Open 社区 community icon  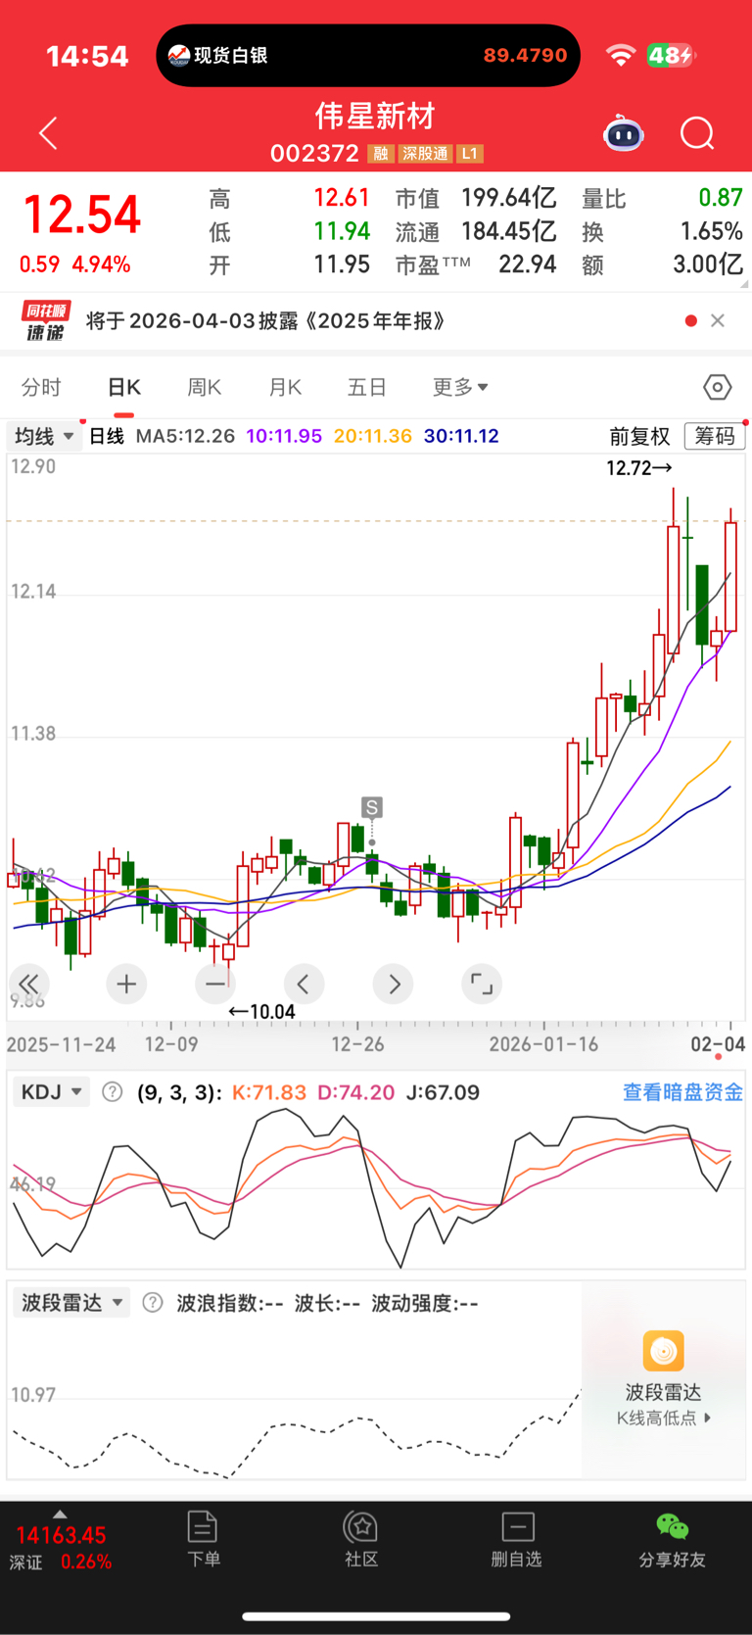click(x=361, y=1539)
